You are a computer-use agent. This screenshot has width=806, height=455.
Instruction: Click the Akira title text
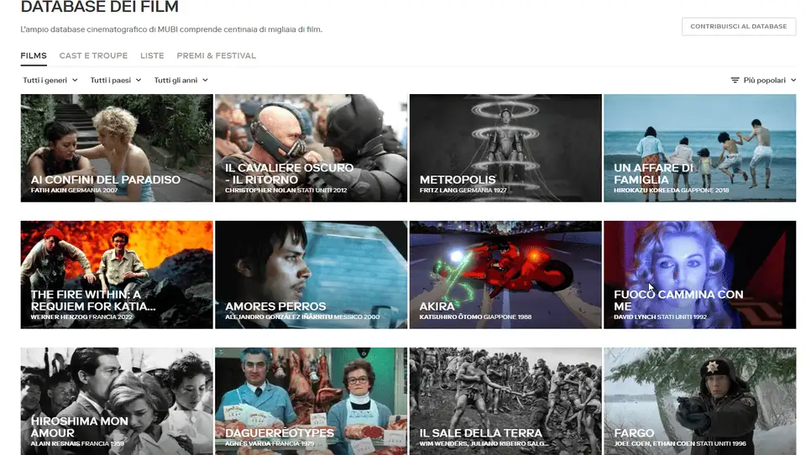pyautogui.click(x=437, y=306)
